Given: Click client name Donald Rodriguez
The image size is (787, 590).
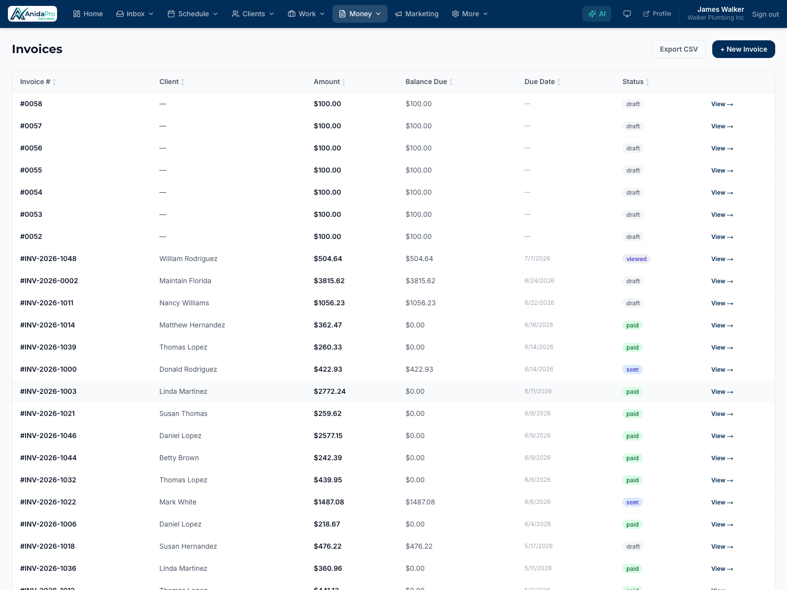Looking at the screenshot, I should (x=188, y=369).
